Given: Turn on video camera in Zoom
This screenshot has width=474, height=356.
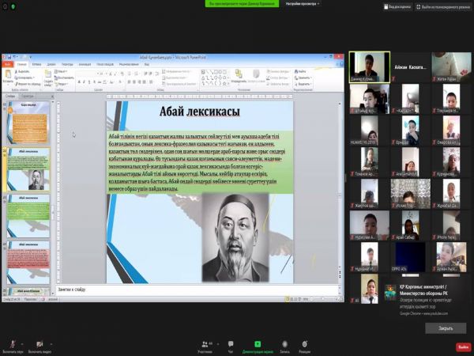Looking at the screenshot, I should tap(39, 344).
